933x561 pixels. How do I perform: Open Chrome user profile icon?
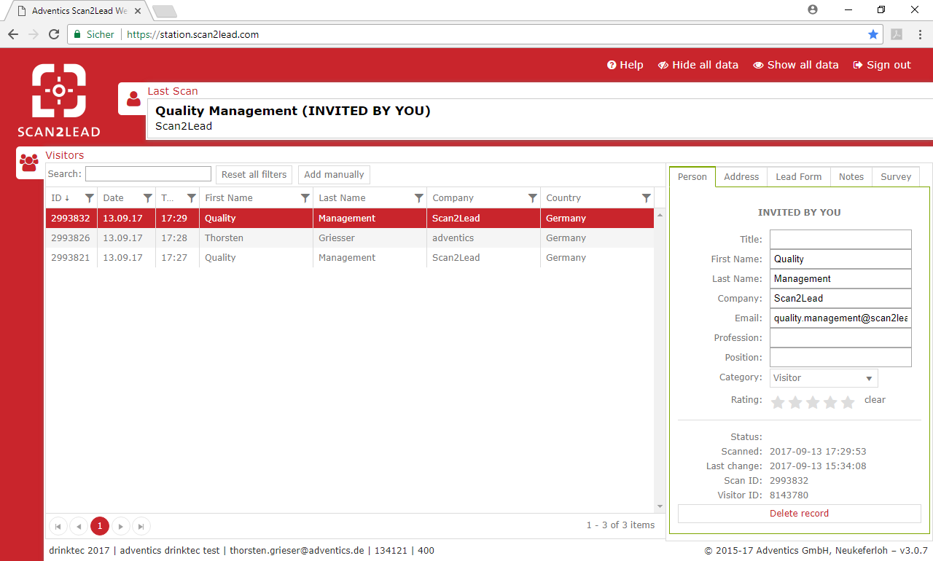813,9
